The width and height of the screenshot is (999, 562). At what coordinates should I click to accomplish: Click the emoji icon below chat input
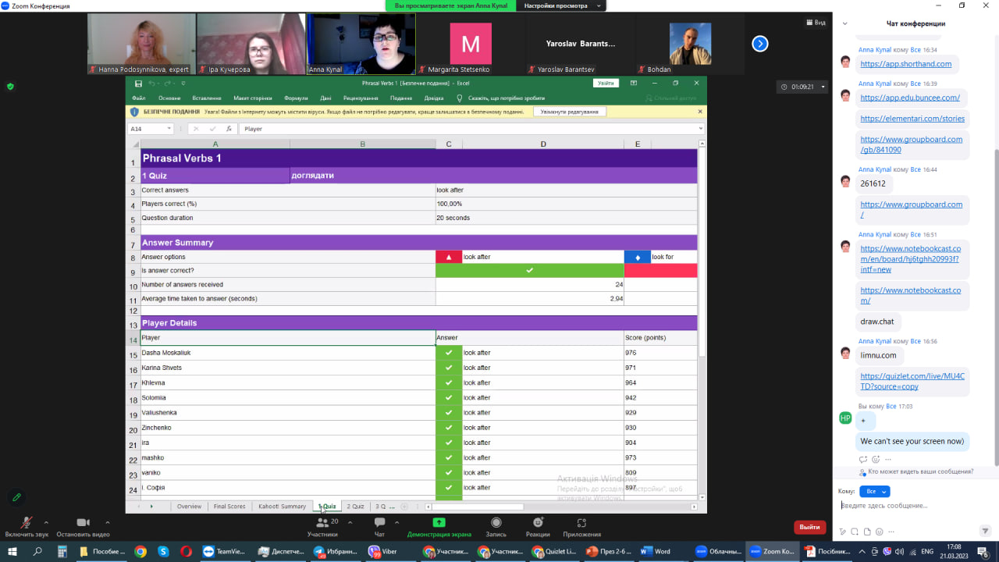point(880,532)
